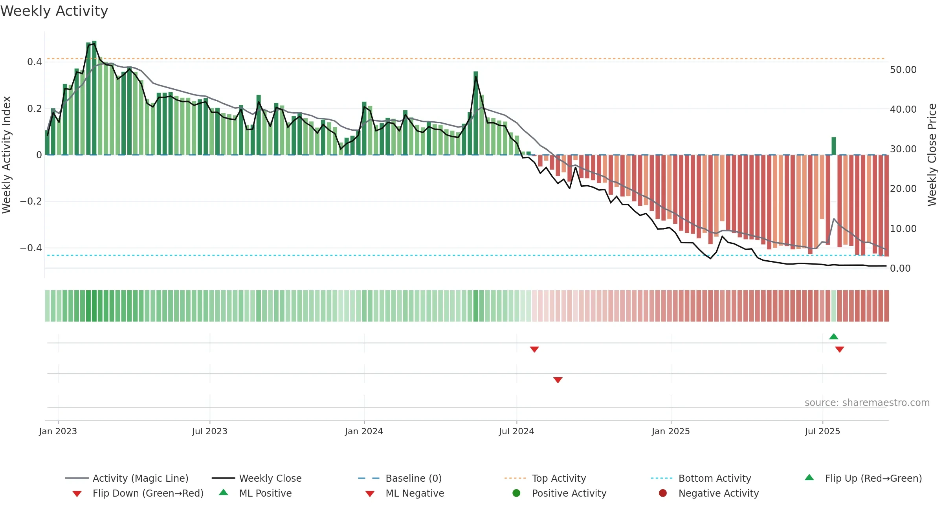Toggle ML Positive legend entry
Image resolution: width=943 pixels, height=530 pixels.
point(255,493)
